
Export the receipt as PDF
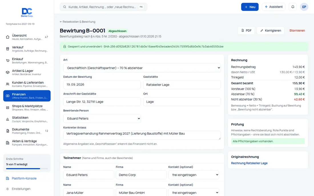click(x=246, y=30)
